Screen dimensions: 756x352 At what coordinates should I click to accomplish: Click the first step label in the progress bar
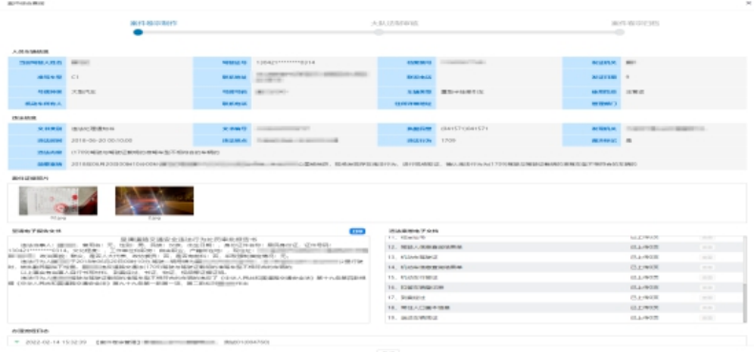153,23
